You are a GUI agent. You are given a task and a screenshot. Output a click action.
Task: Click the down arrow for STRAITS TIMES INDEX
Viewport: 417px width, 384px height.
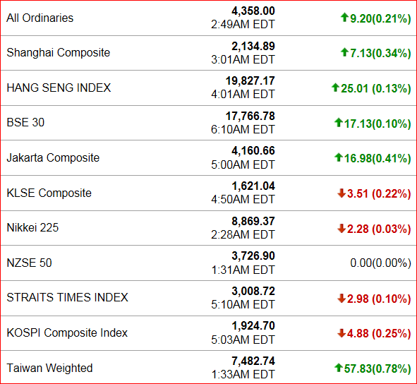(342, 299)
